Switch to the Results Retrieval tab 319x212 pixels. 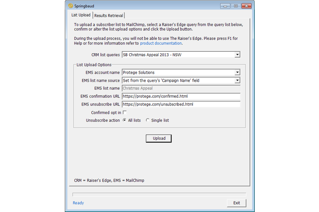(109, 15)
